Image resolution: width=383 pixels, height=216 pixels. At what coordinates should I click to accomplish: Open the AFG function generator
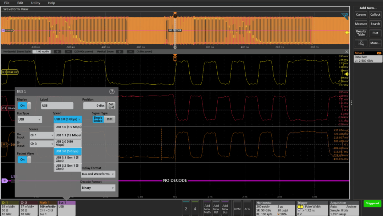pyautogui.click(x=247, y=209)
